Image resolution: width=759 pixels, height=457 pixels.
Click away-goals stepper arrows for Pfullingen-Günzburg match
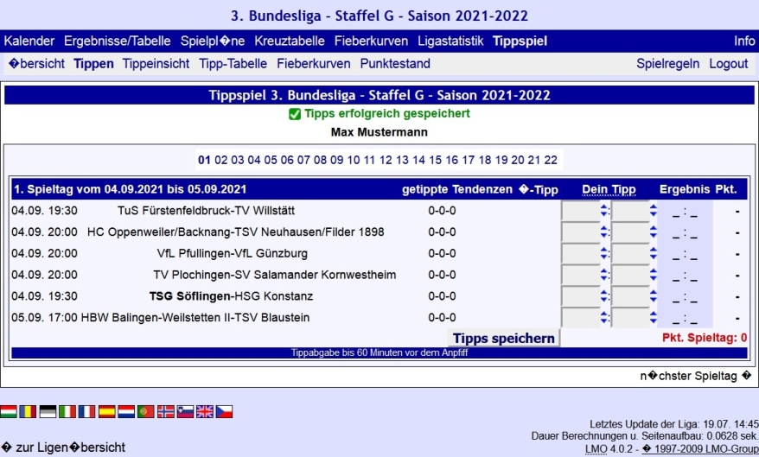[x=653, y=253]
